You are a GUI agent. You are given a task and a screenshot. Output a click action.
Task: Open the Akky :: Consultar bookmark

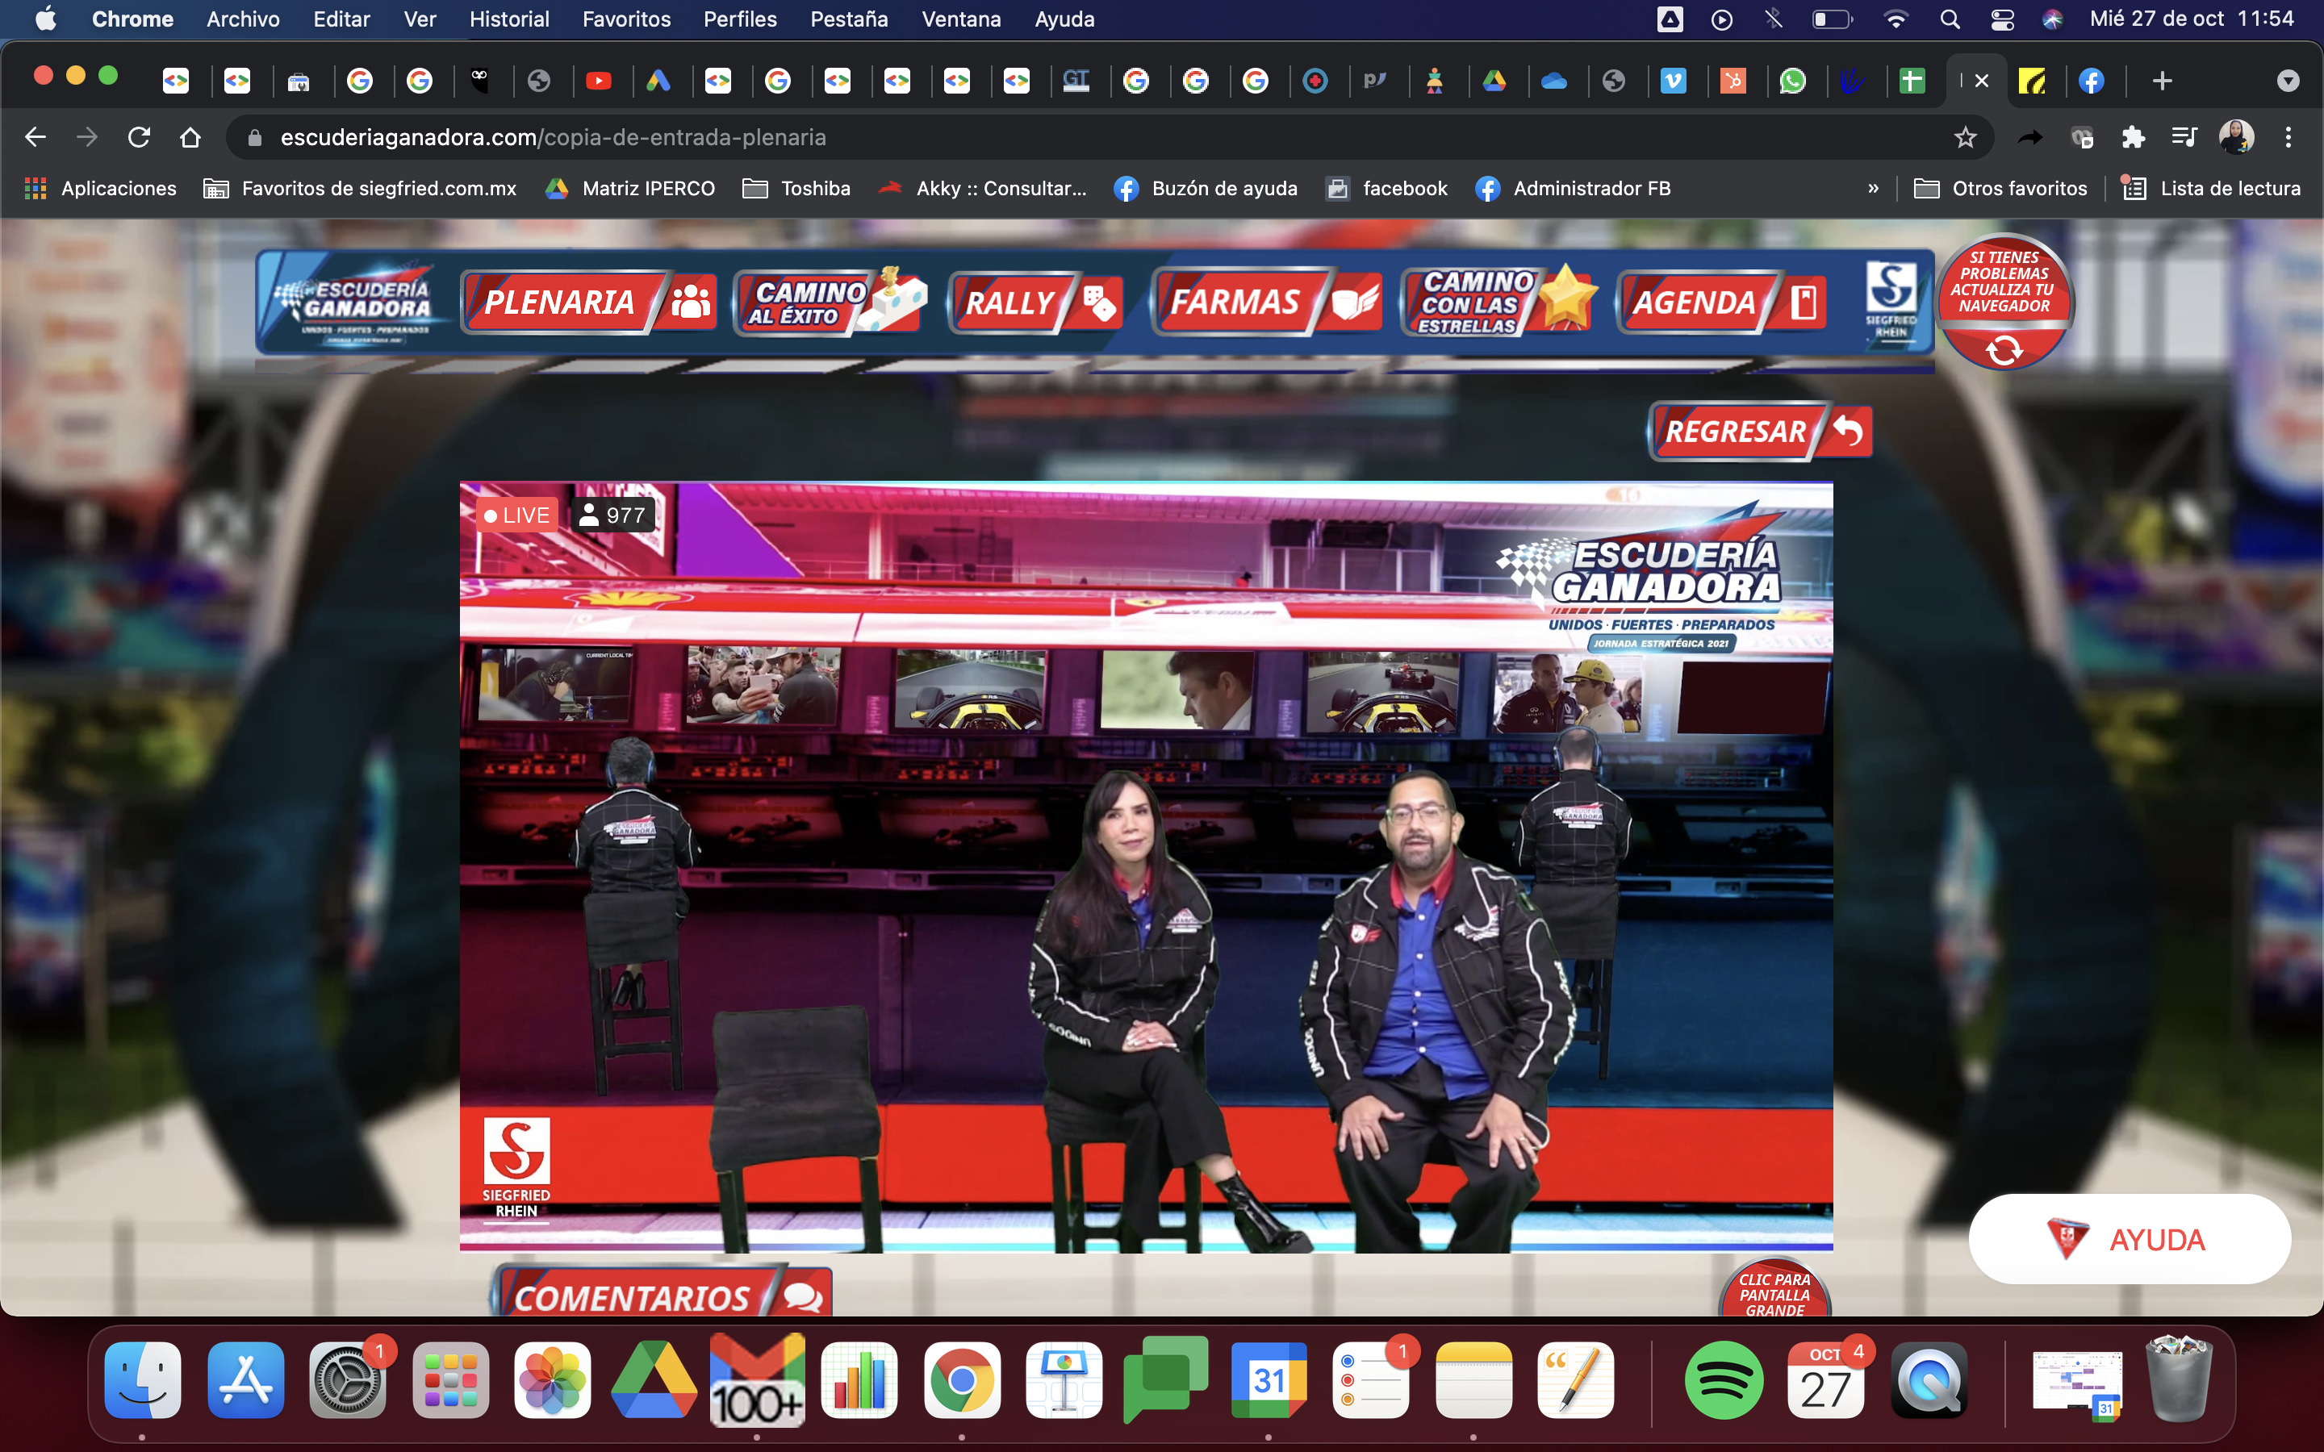[x=982, y=188]
